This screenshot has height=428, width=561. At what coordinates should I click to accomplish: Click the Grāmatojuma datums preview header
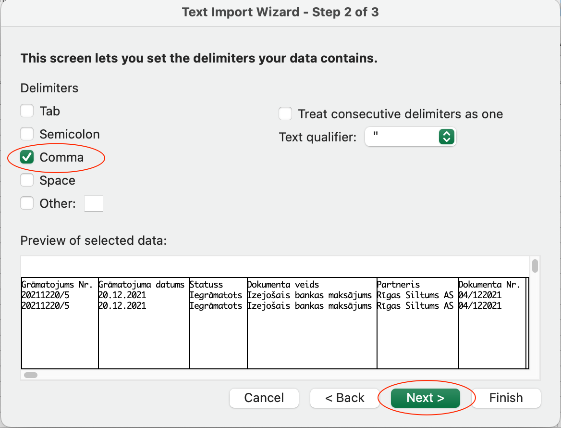coord(141,285)
